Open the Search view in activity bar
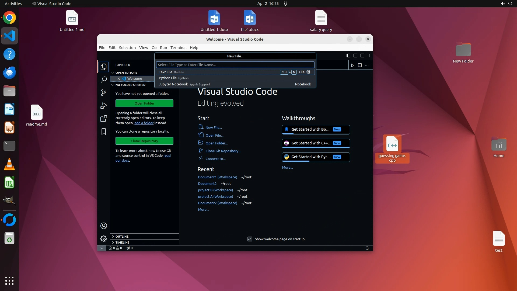This screenshot has width=517, height=291. 104,80
